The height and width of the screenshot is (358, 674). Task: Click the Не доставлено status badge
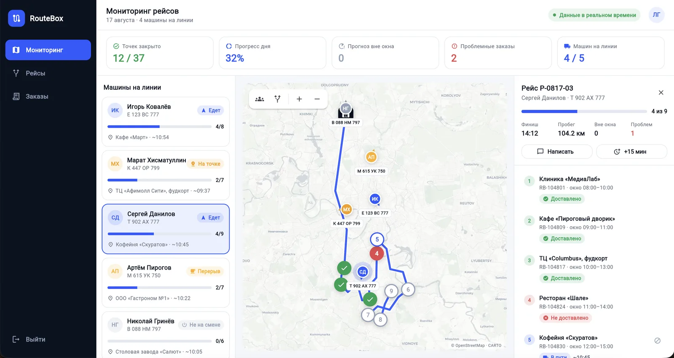(565, 318)
